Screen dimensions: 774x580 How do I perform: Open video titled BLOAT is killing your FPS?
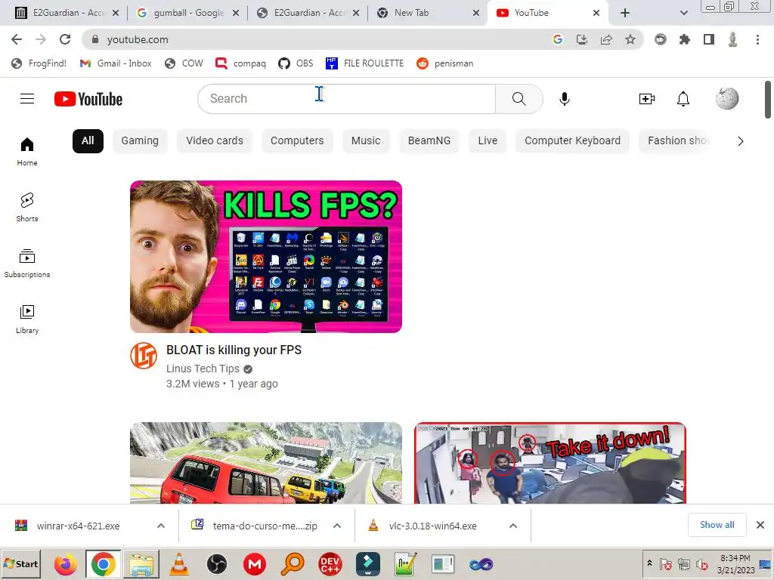(234, 350)
